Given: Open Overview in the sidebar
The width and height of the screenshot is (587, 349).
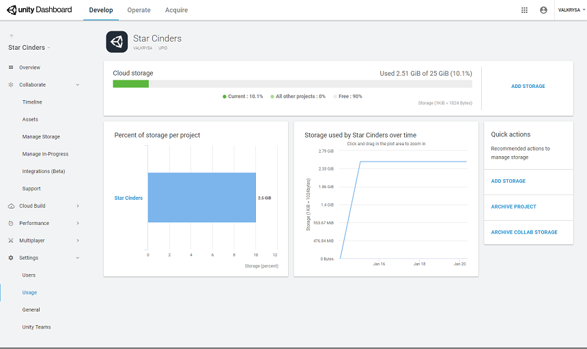Looking at the screenshot, I should (x=29, y=67).
